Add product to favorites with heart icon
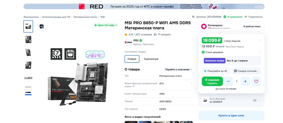This screenshot has height=123, width=283. 256,81
